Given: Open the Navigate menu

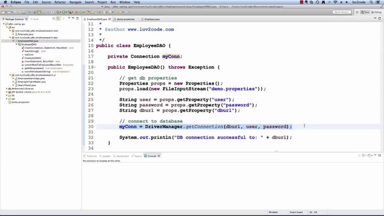Looking at the screenshot, I should point(75,2).
